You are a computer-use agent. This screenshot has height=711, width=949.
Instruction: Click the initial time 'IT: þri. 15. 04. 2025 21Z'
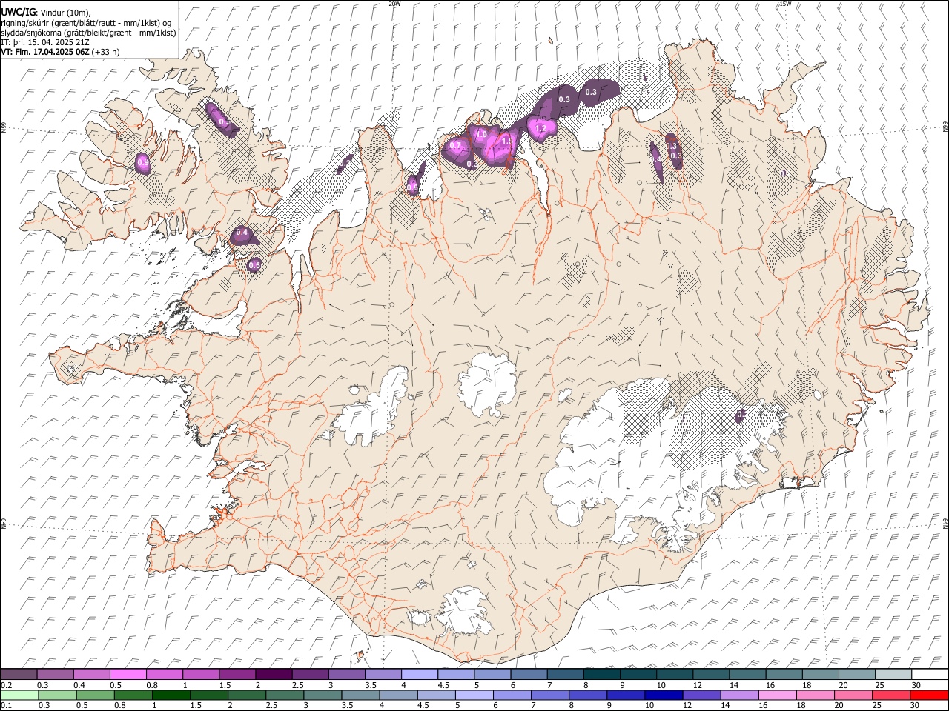45,42
